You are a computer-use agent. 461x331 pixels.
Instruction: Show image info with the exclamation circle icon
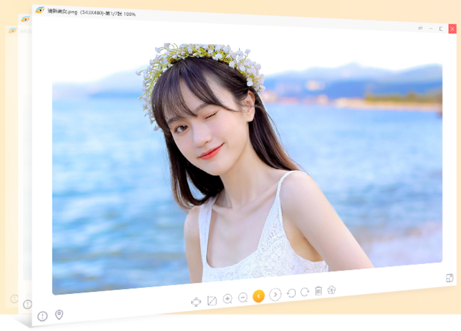(43, 316)
